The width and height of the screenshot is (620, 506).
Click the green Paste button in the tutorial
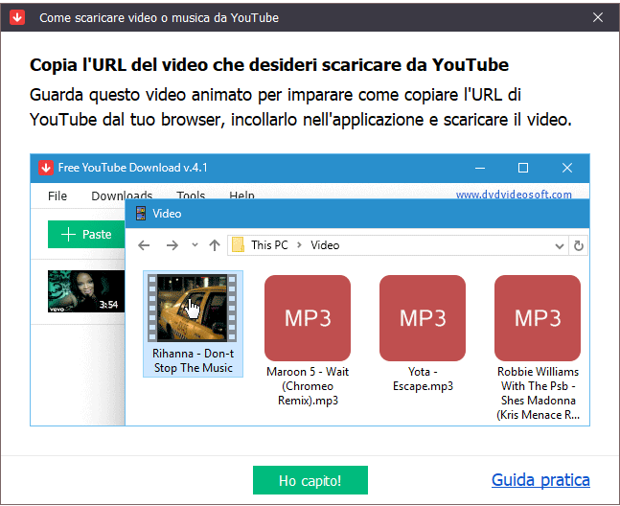pyautogui.click(x=86, y=234)
